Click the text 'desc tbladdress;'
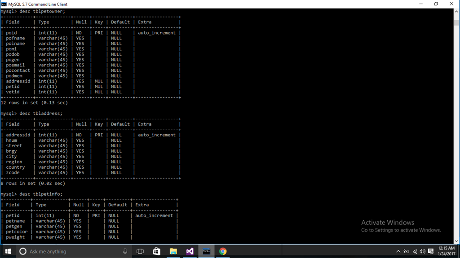Screen dimensions: 460x258 pyautogui.click(x=41, y=113)
